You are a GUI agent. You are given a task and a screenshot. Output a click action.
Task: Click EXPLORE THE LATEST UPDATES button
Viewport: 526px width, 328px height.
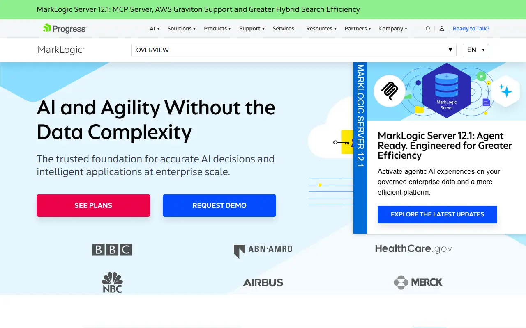point(437,214)
